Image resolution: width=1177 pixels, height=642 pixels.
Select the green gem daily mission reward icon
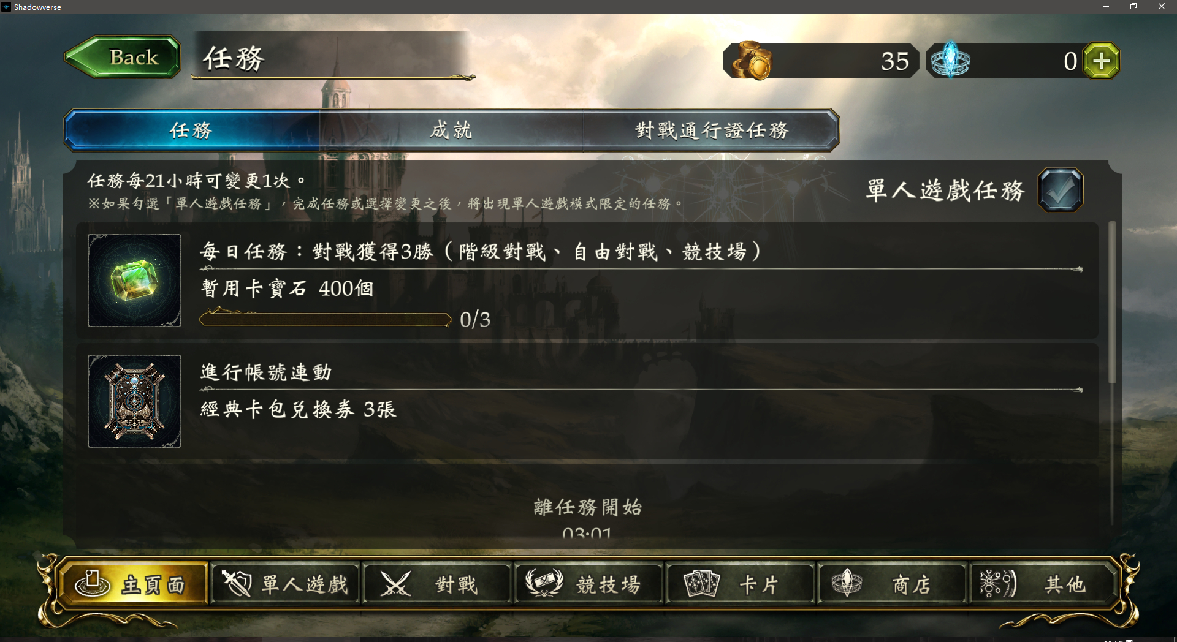pos(134,281)
